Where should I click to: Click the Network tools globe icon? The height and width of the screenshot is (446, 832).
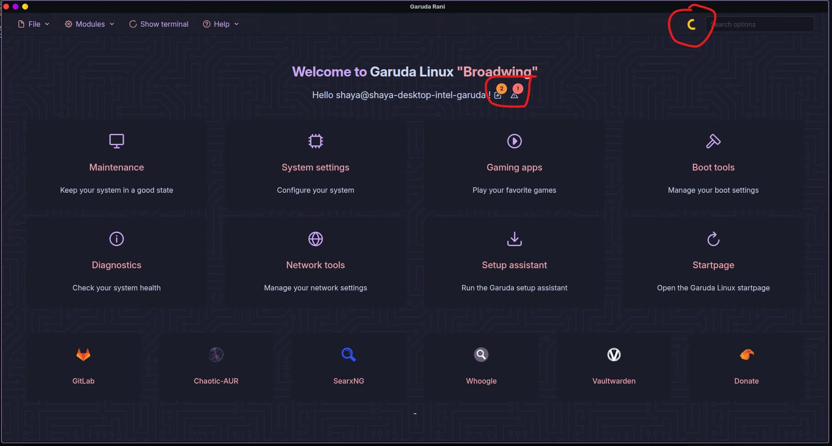tap(315, 239)
